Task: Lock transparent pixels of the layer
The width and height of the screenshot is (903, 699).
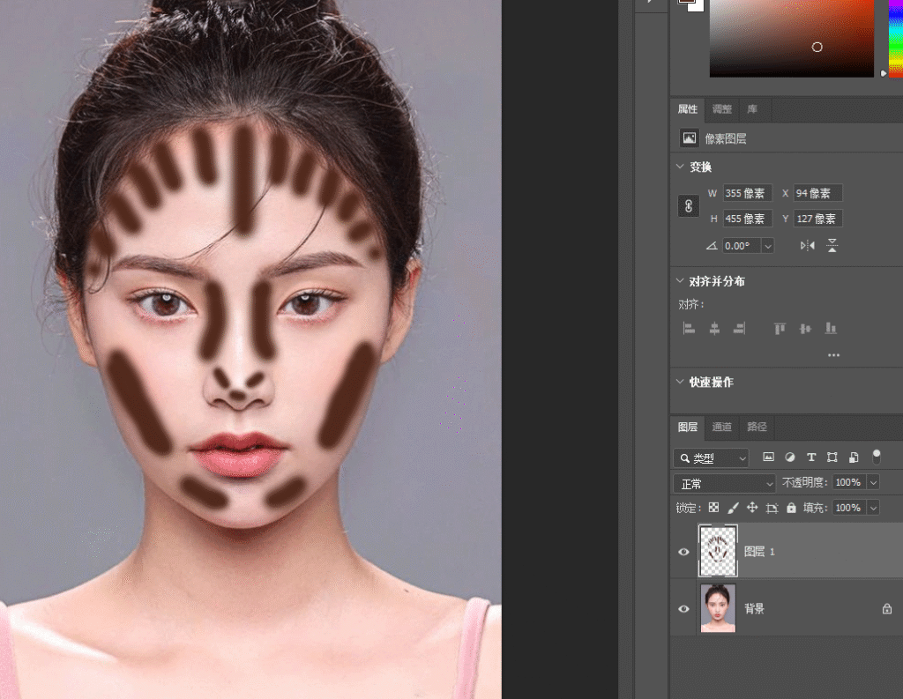Action: point(713,508)
